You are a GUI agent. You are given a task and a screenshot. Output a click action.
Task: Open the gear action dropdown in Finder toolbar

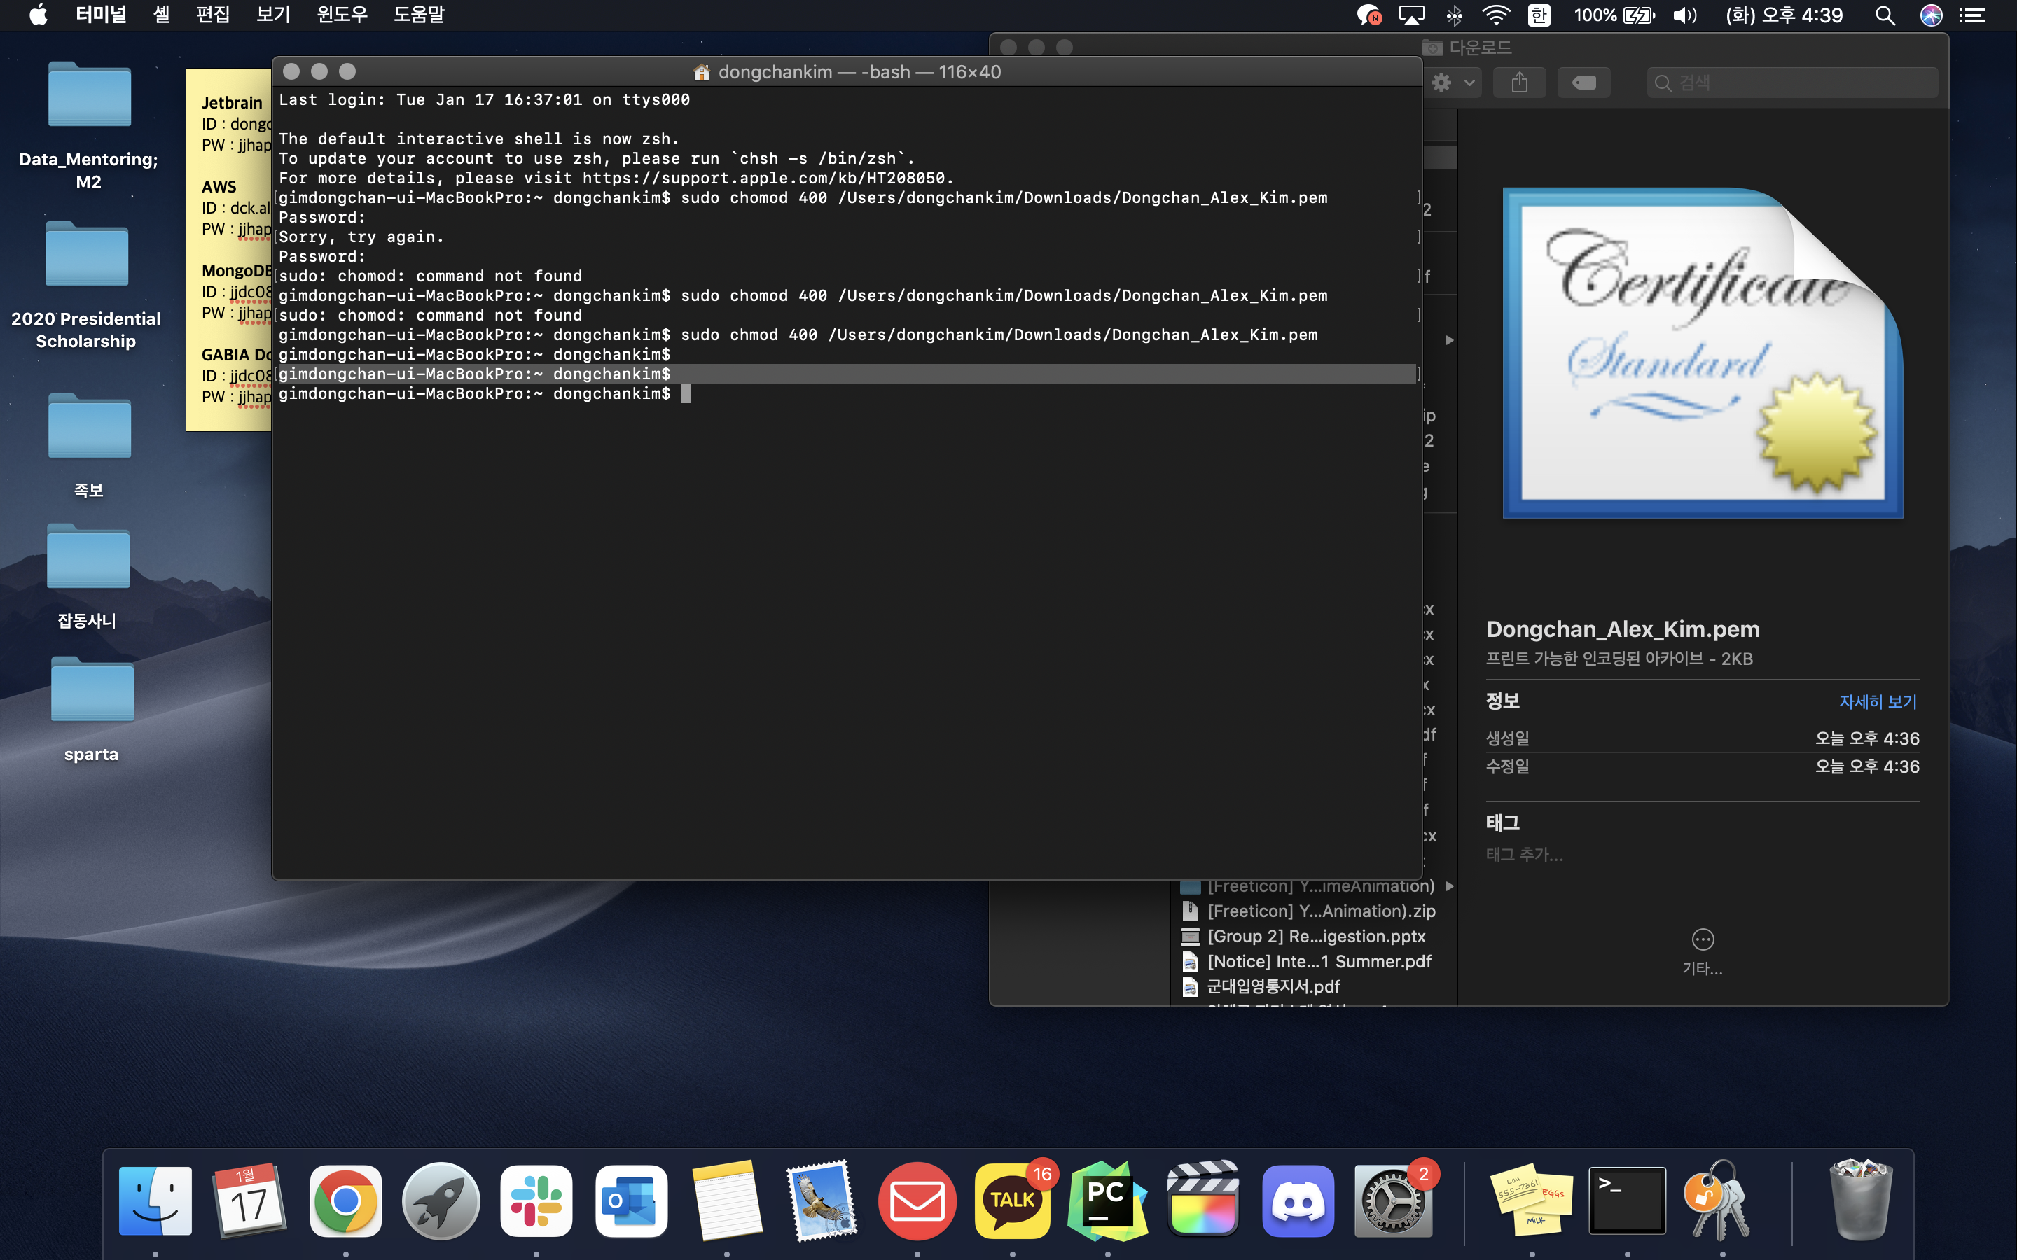pyautogui.click(x=1453, y=83)
